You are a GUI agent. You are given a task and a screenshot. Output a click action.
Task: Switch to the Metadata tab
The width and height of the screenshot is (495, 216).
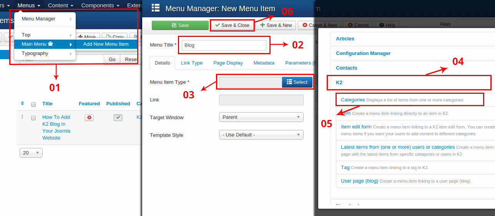[264, 63]
